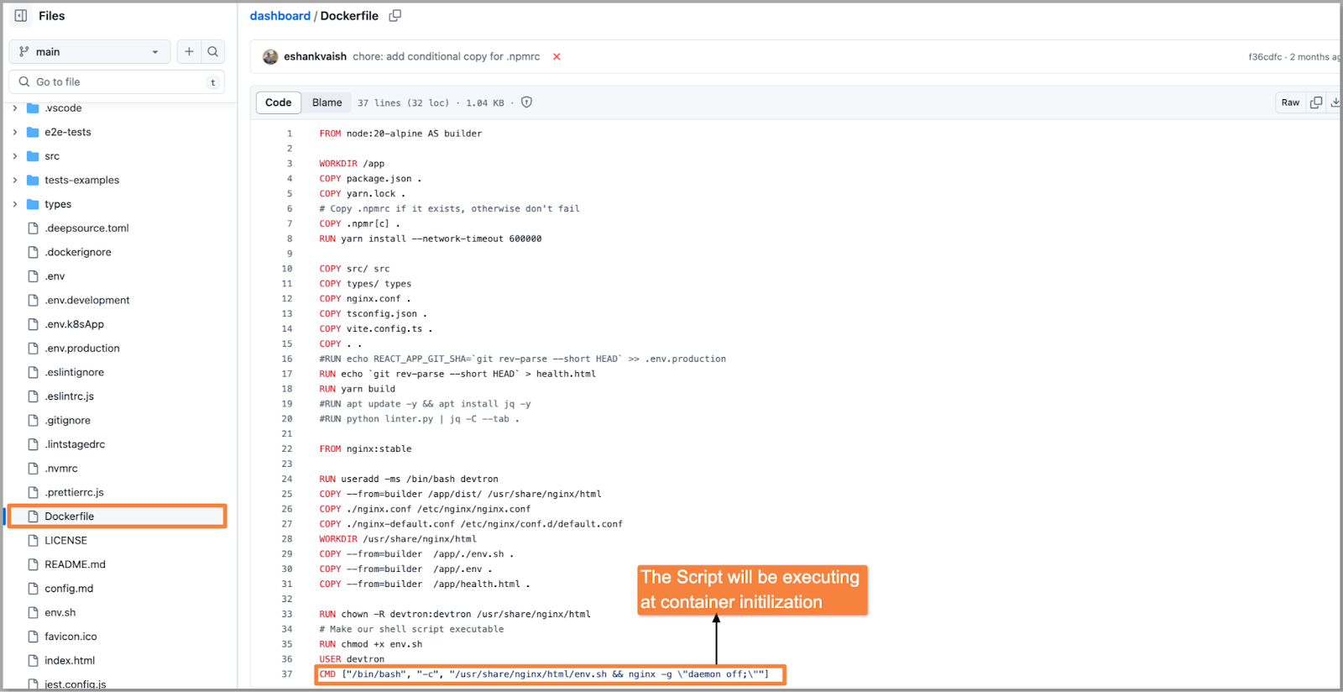Click the red failed check X icon
The width and height of the screenshot is (1343, 692).
[557, 57]
